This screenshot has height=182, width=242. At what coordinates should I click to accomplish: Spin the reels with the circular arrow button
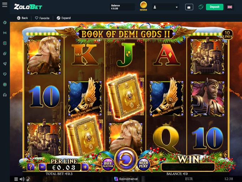126,159
